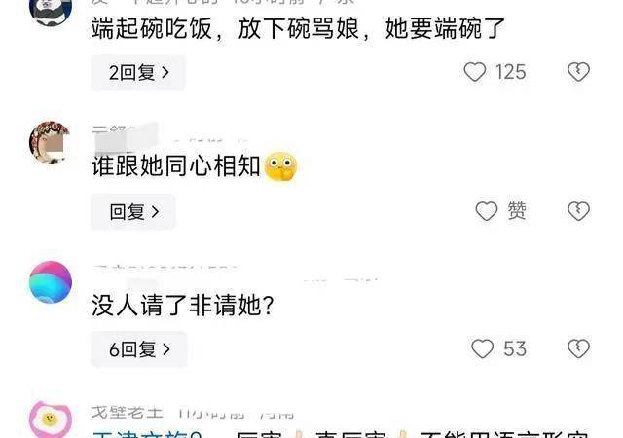The image size is (623, 438).
Task: Expand the 6回复 replies
Action: [139, 349]
